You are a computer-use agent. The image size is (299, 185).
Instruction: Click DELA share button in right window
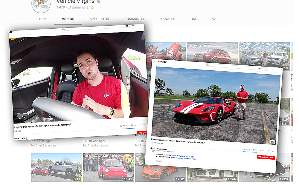(262, 150)
